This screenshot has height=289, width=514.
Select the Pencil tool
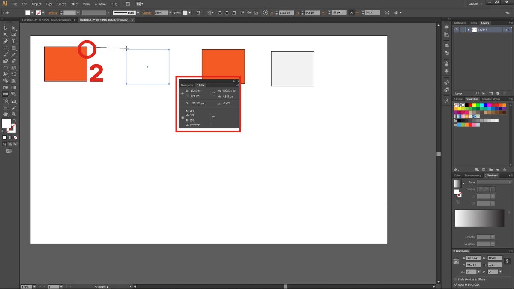(x=14, y=54)
